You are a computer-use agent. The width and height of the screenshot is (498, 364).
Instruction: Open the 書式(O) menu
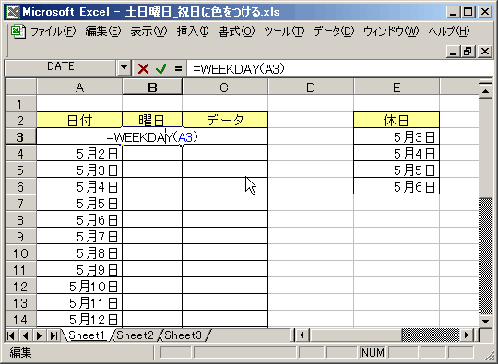(236, 31)
